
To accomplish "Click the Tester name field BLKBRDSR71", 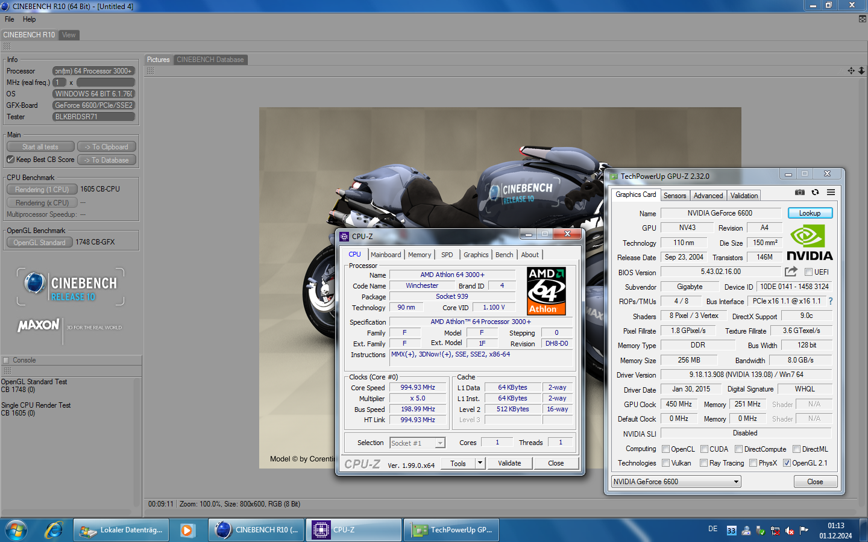I will (93, 117).
